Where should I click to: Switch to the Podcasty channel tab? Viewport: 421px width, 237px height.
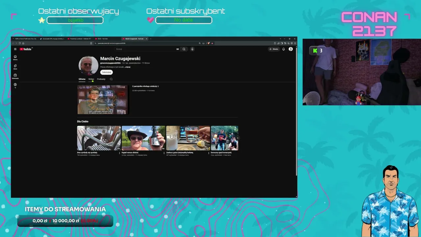[x=101, y=79]
